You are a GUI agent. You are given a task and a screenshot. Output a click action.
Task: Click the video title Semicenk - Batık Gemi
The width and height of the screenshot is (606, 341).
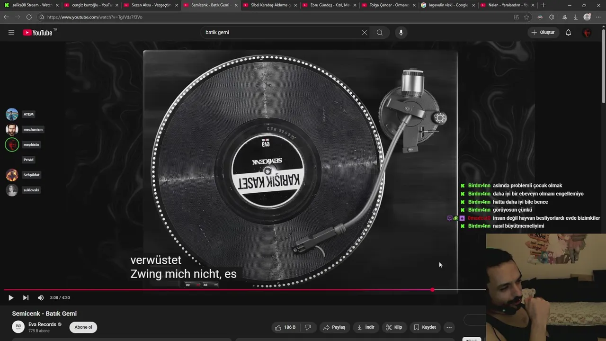pos(45,314)
